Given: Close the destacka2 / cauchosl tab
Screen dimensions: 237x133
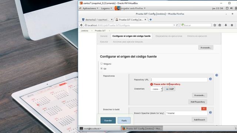Looking at the screenshot, I should point(111,20).
